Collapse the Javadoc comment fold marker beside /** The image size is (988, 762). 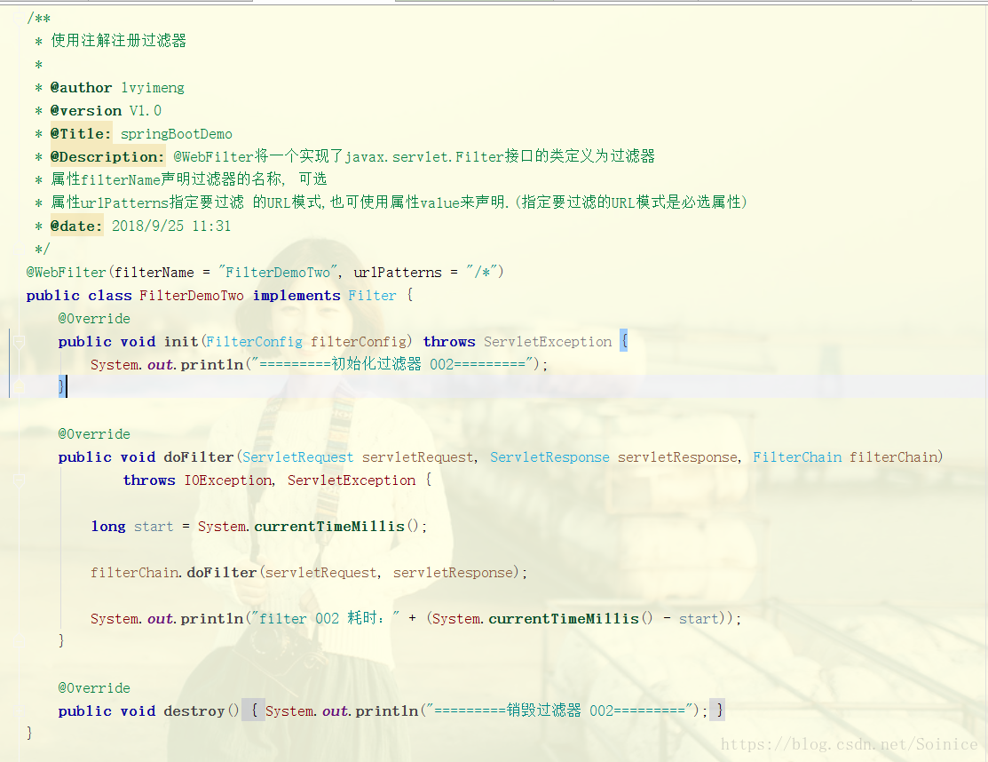(x=19, y=18)
